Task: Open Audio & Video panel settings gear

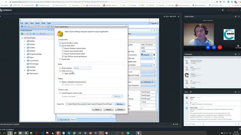Action: [x=235, y=16]
